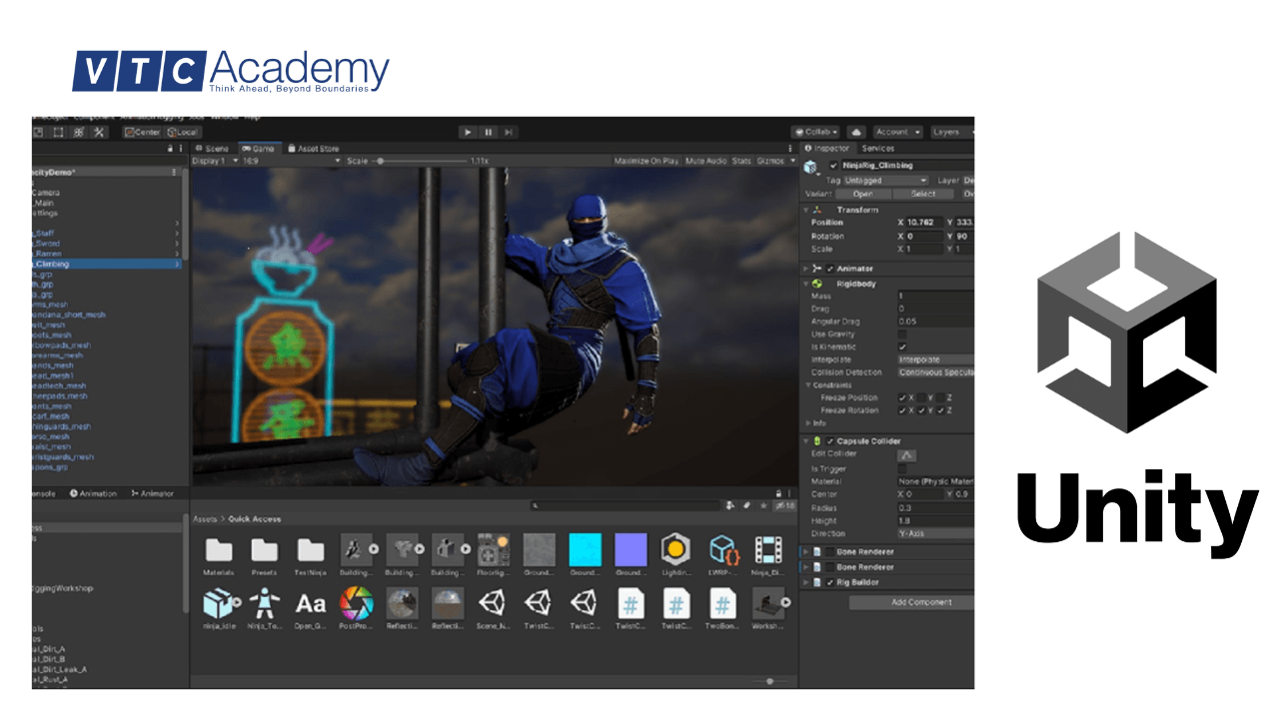Open the PostPro asset thumbnail

(x=359, y=603)
